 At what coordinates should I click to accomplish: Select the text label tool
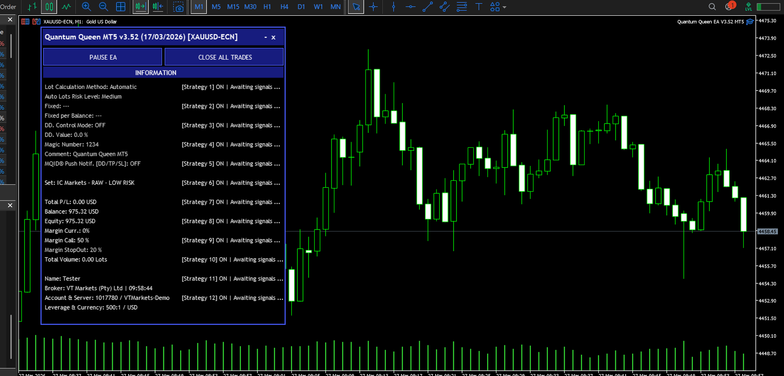tap(479, 7)
